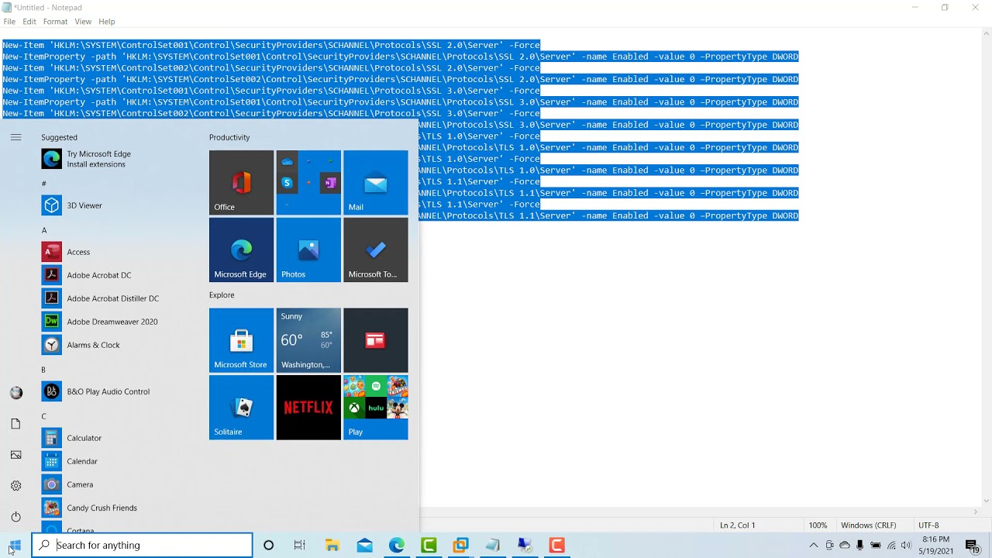Click the Power button in Start
The image size is (992, 558).
[15, 517]
